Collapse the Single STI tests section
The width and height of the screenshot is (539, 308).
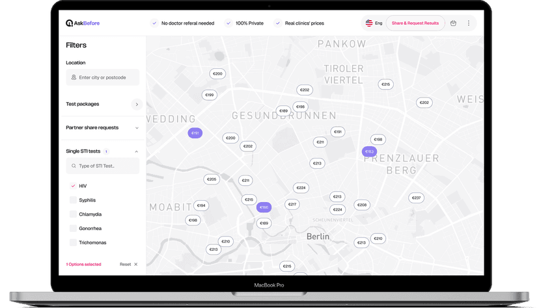(x=137, y=151)
